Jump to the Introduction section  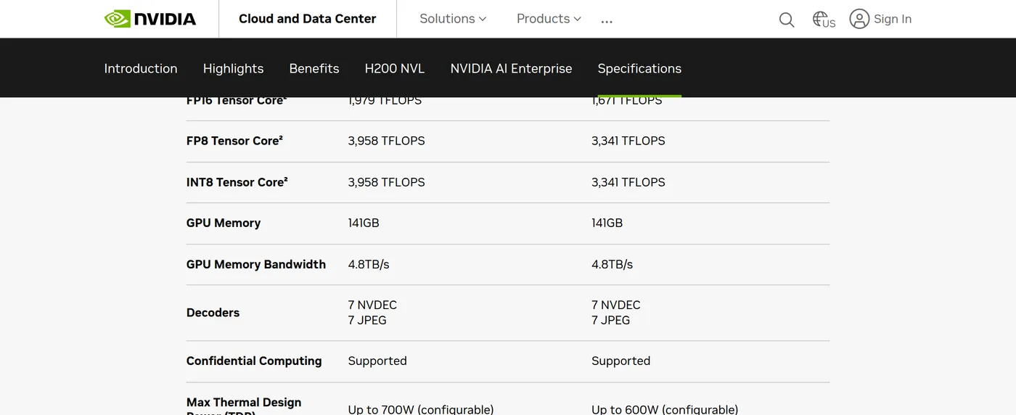click(x=141, y=68)
